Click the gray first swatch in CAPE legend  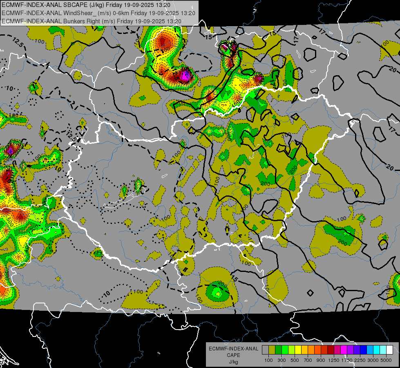(x=265, y=350)
